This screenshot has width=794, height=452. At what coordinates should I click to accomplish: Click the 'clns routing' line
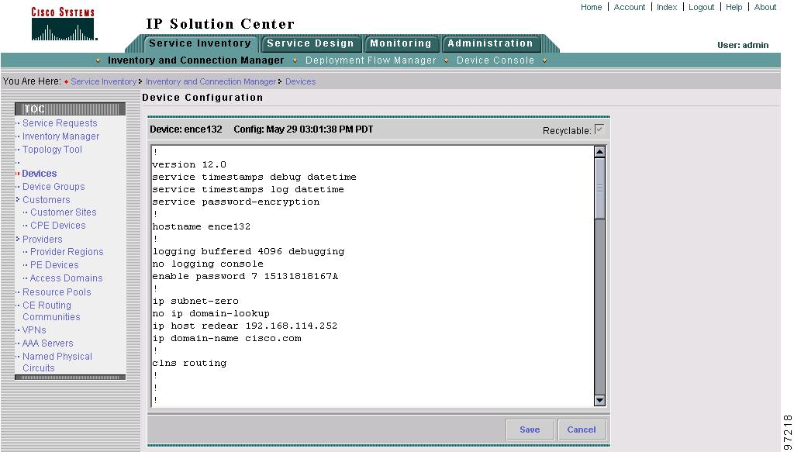(189, 363)
